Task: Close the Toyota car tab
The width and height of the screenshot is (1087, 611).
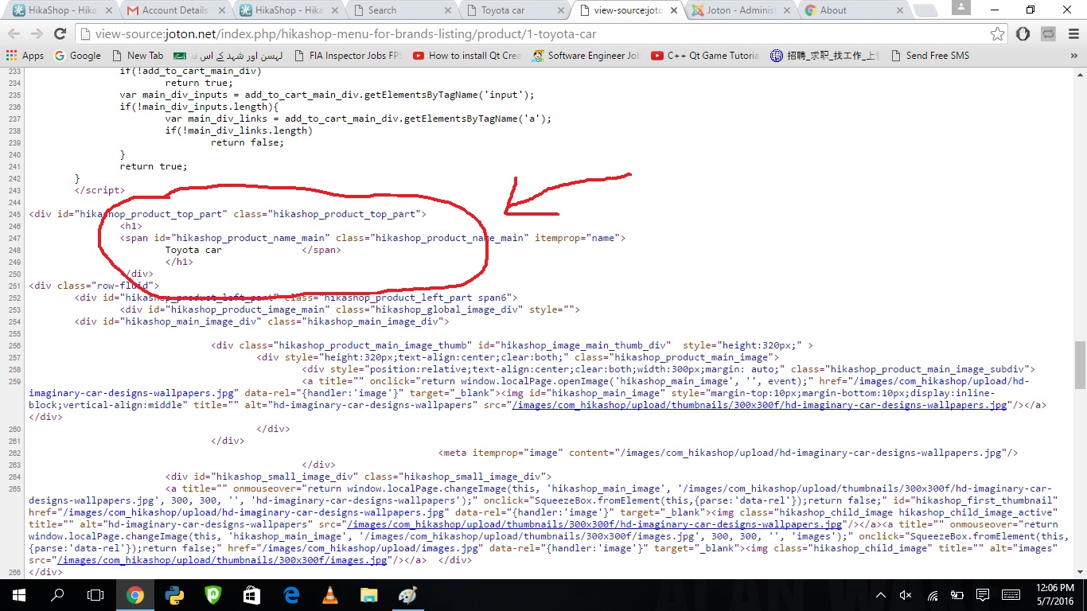Action: (560, 10)
